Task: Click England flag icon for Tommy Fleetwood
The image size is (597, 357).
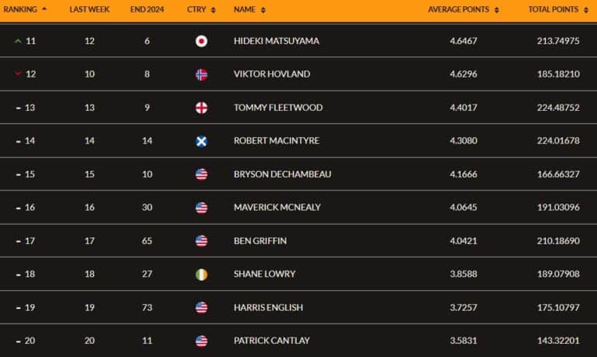Action: (x=202, y=108)
